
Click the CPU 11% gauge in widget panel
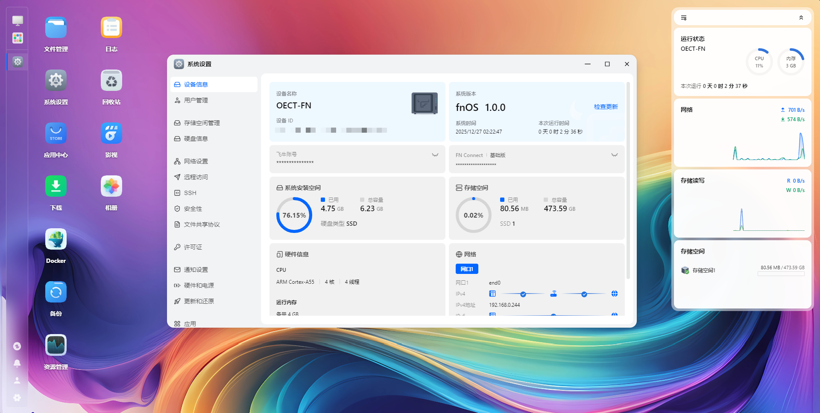(x=759, y=62)
